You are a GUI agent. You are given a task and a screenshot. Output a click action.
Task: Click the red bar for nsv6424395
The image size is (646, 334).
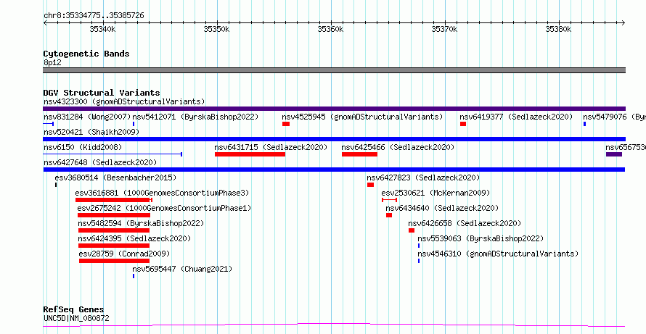click(114, 246)
